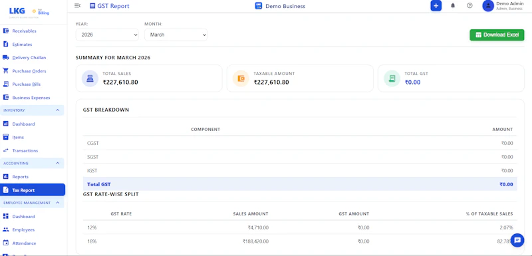Viewport: 532px width, 256px height.
Task: Click the 18% GST rate cell
Action: [92, 241]
